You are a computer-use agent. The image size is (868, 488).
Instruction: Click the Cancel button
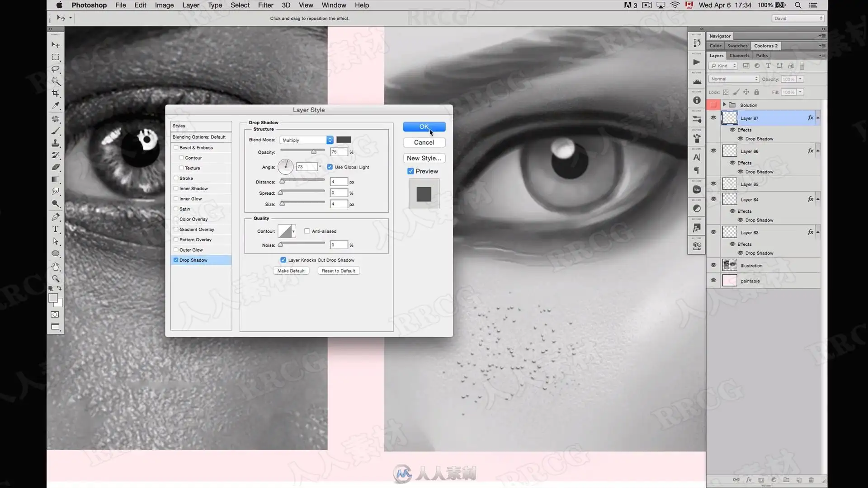[x=424, y=142]
